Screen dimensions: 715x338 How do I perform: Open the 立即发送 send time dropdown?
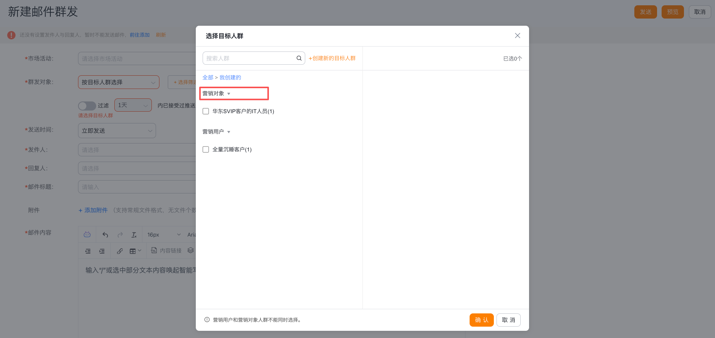point(117,131)
